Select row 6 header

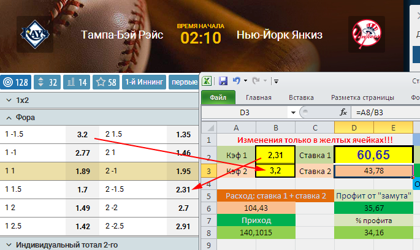(x=209, y=208)
